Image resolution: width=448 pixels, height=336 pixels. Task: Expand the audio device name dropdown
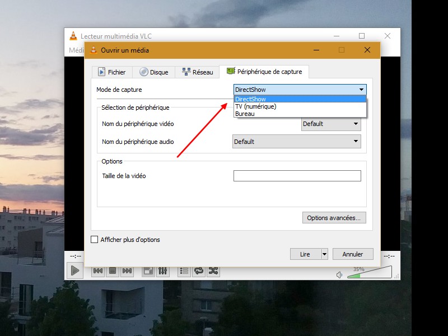point(356,142)
